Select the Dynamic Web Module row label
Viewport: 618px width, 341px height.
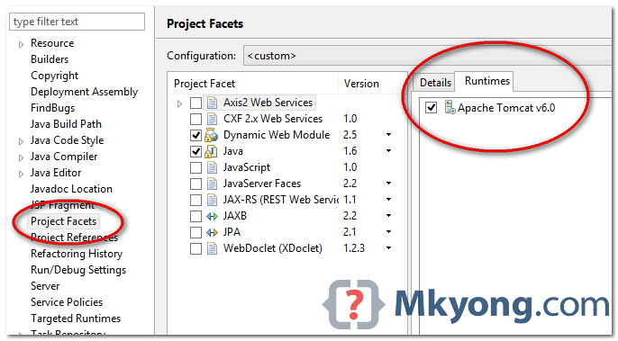pyautogui.click(x=277, y=135)
